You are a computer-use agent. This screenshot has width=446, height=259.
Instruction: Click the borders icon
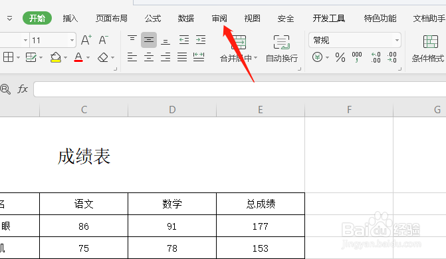tap(8, 57)
